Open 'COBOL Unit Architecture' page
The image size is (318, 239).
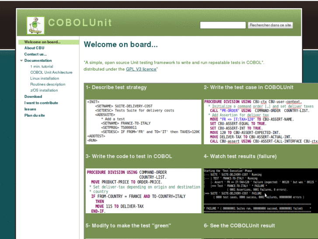click(x=51, y=72)
